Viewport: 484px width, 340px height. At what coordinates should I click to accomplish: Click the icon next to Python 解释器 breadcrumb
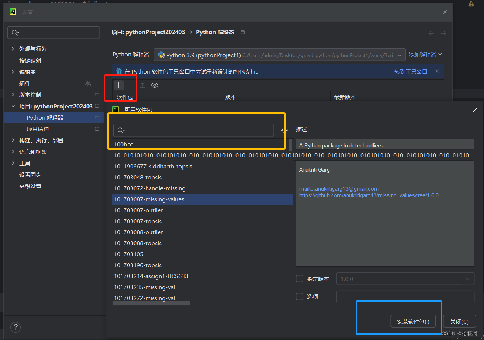(242, 32)
